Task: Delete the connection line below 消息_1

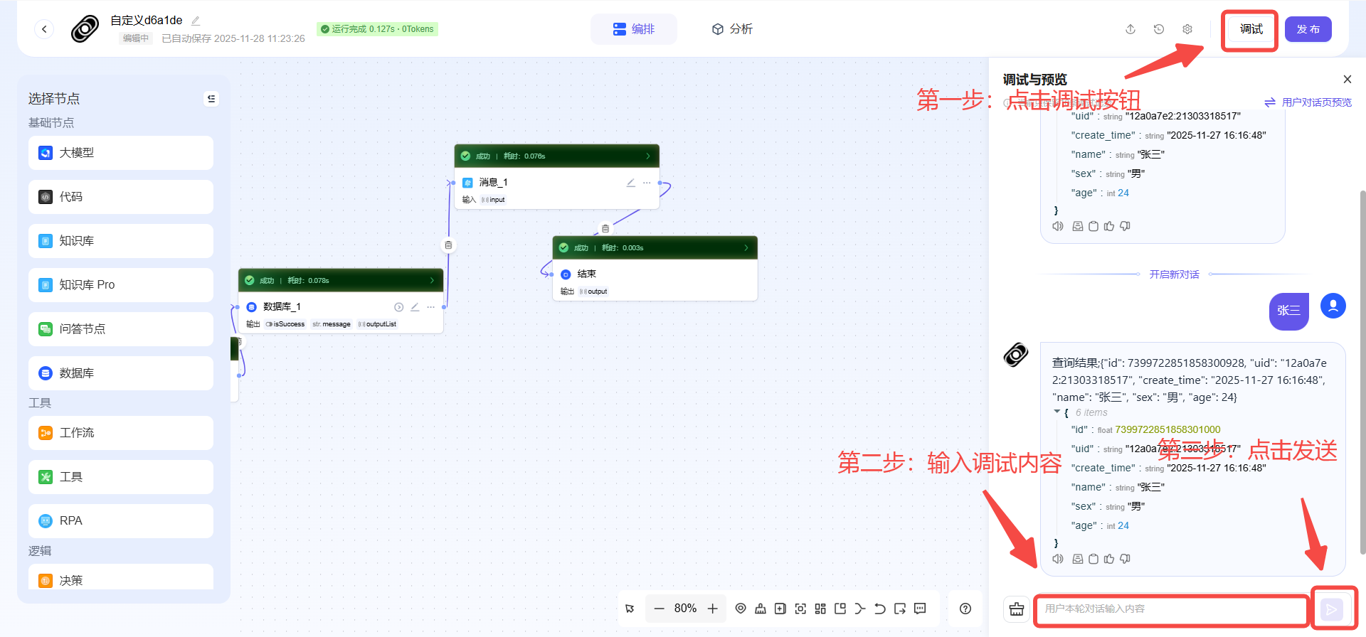Action: pos(605,229)
